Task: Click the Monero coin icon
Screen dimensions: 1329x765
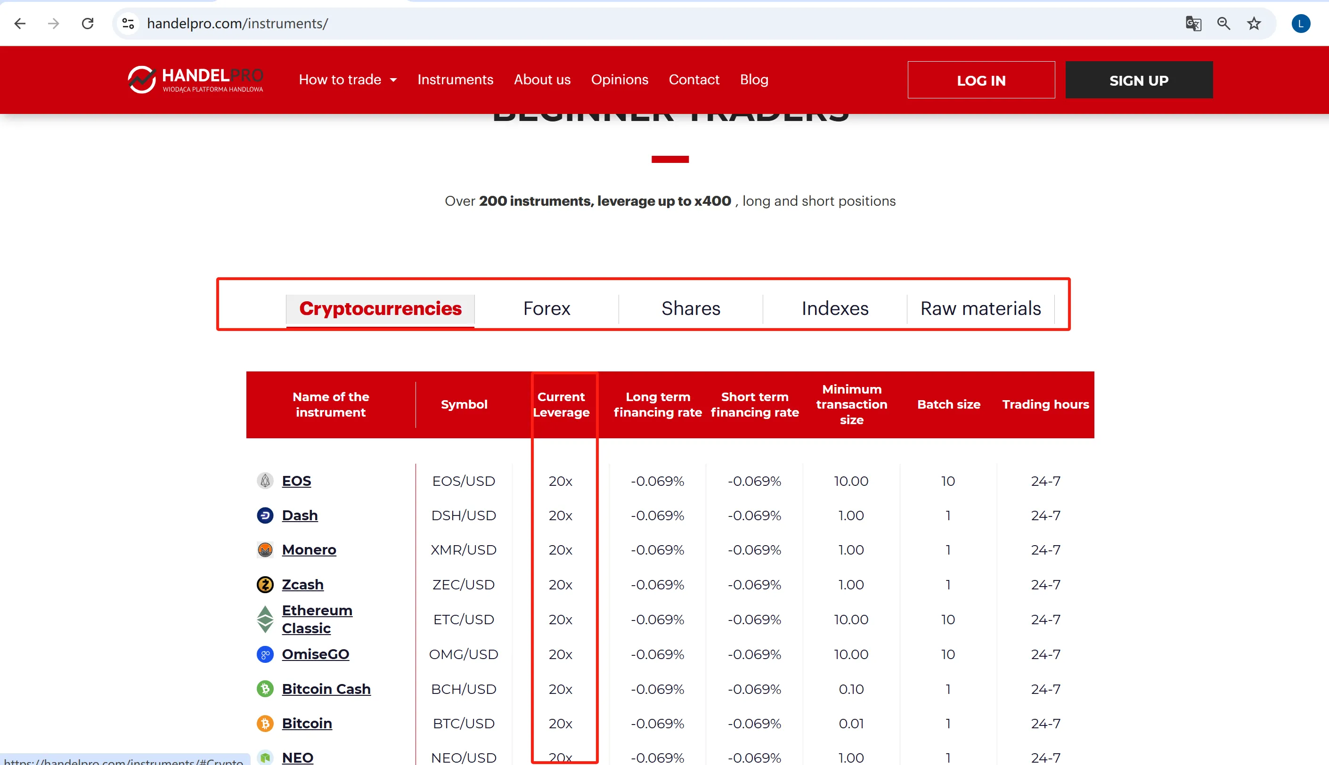Action: click(x=265, y=549)
